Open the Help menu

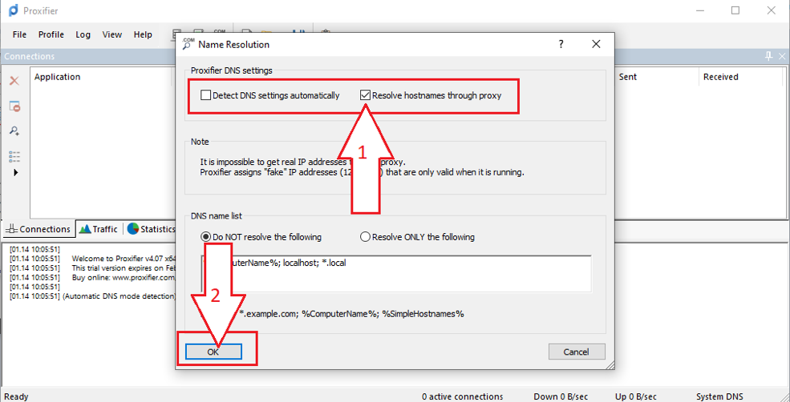pos(143,34)
